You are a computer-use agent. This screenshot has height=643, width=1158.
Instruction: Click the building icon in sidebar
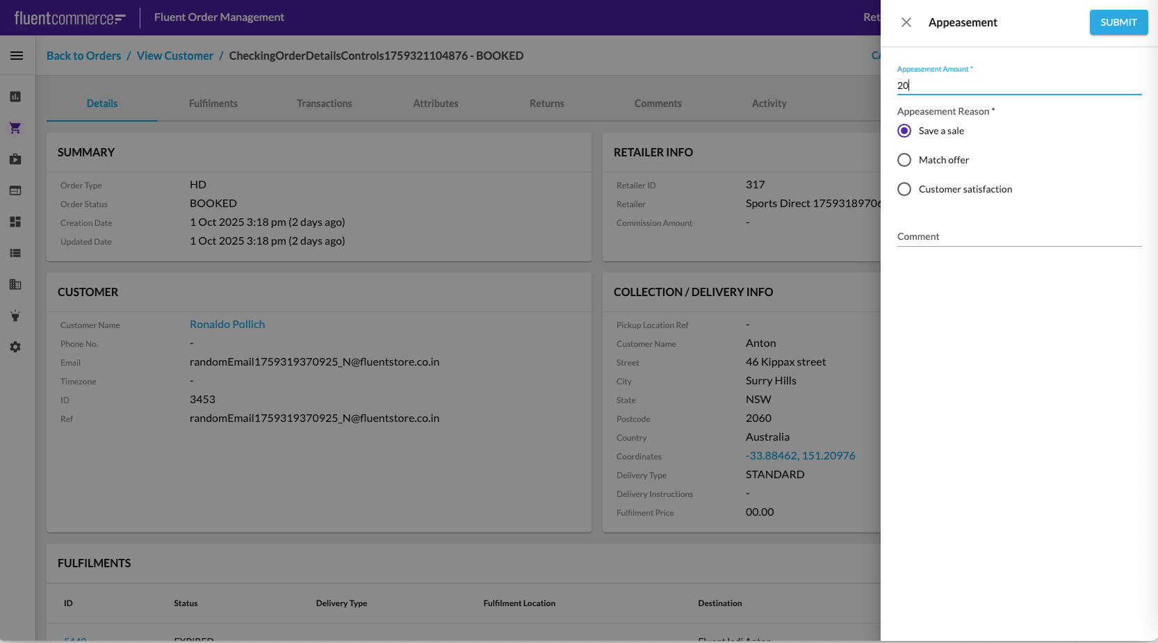pos(15,284)
